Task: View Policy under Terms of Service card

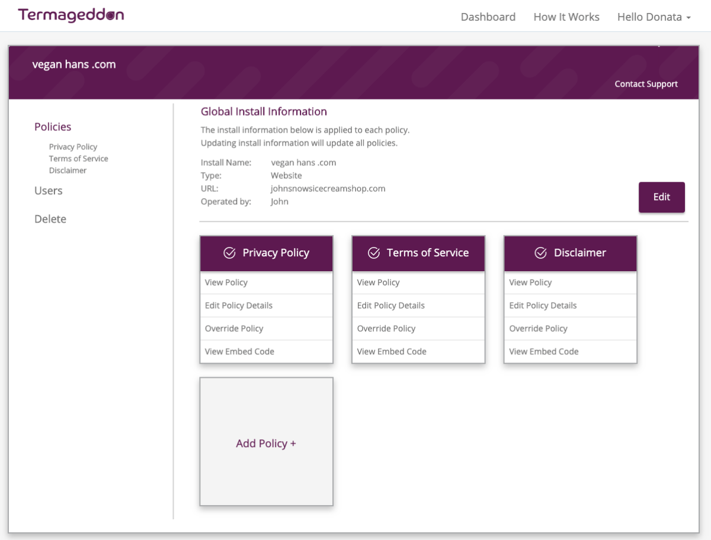Action: (418, 282)
